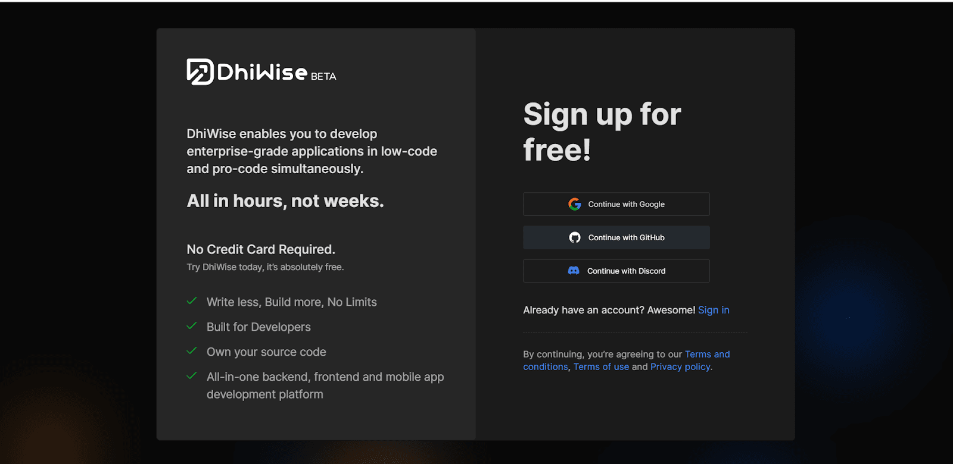Open the Sign in link
This screenshot has width=953, height=464.
[714, 310]
